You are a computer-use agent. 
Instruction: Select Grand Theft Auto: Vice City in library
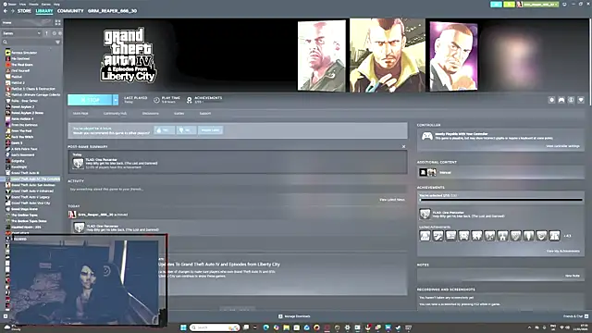pyautogui.click(x=31, y=203)
